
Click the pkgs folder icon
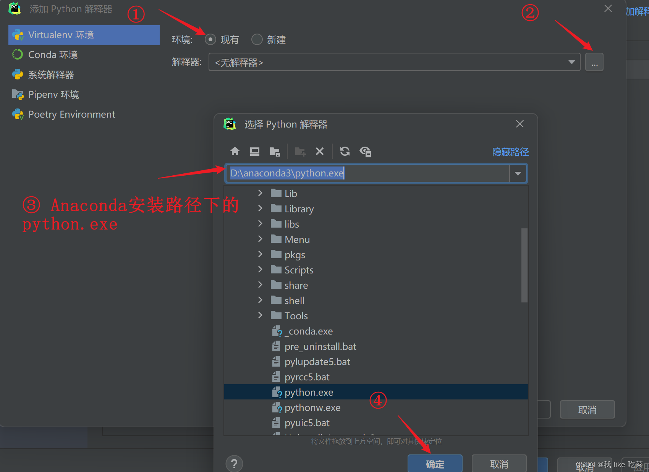point(276,254)
